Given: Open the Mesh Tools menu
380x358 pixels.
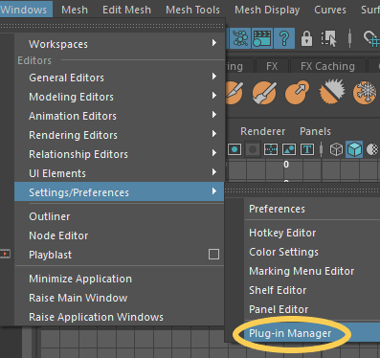Looking at the screenshot, I should (x=192, y=10).
